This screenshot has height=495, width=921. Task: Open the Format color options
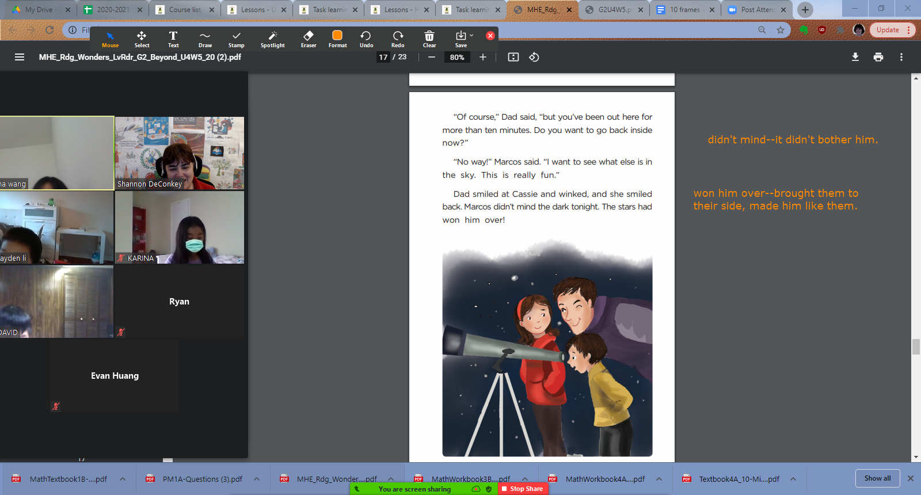pyautogui.click(x=337, y=39)
